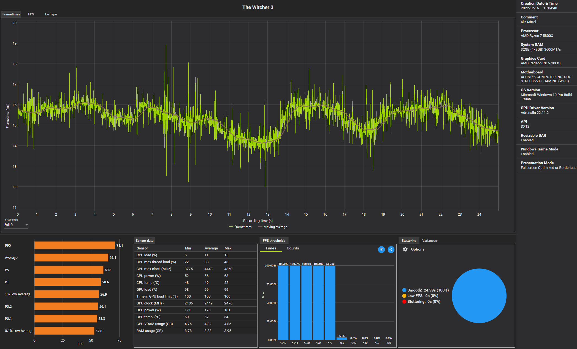Viewport: 577px width, 349px height.
Task: Click 'The Witcher 3' chart title
Action: pos(258,7)
